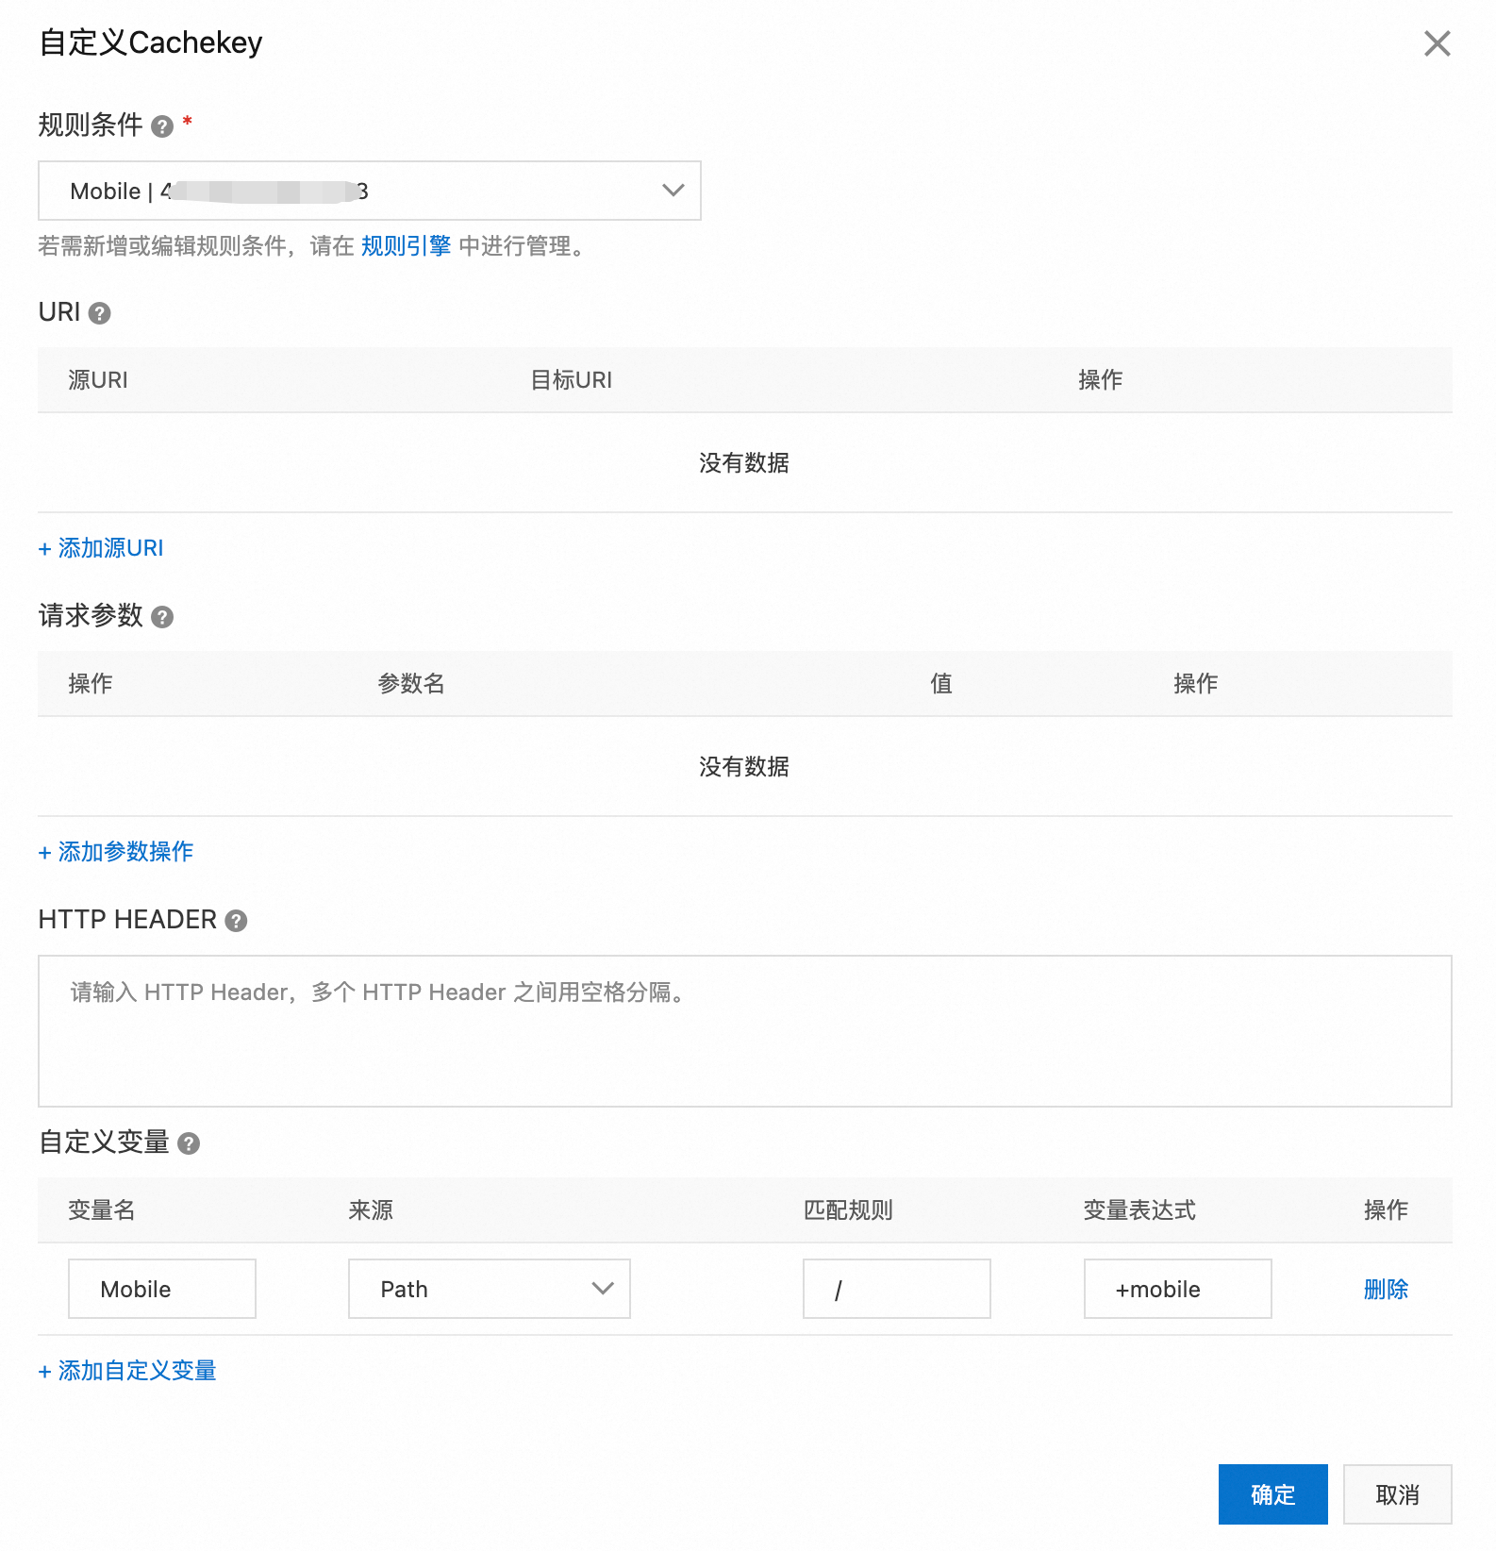
Task: Open the 规则引擎 link
Action: 406,246
